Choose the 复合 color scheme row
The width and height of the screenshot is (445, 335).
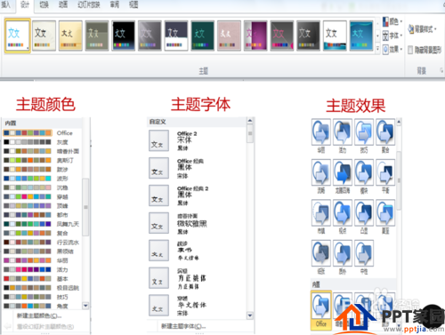(x=42, y=233)
